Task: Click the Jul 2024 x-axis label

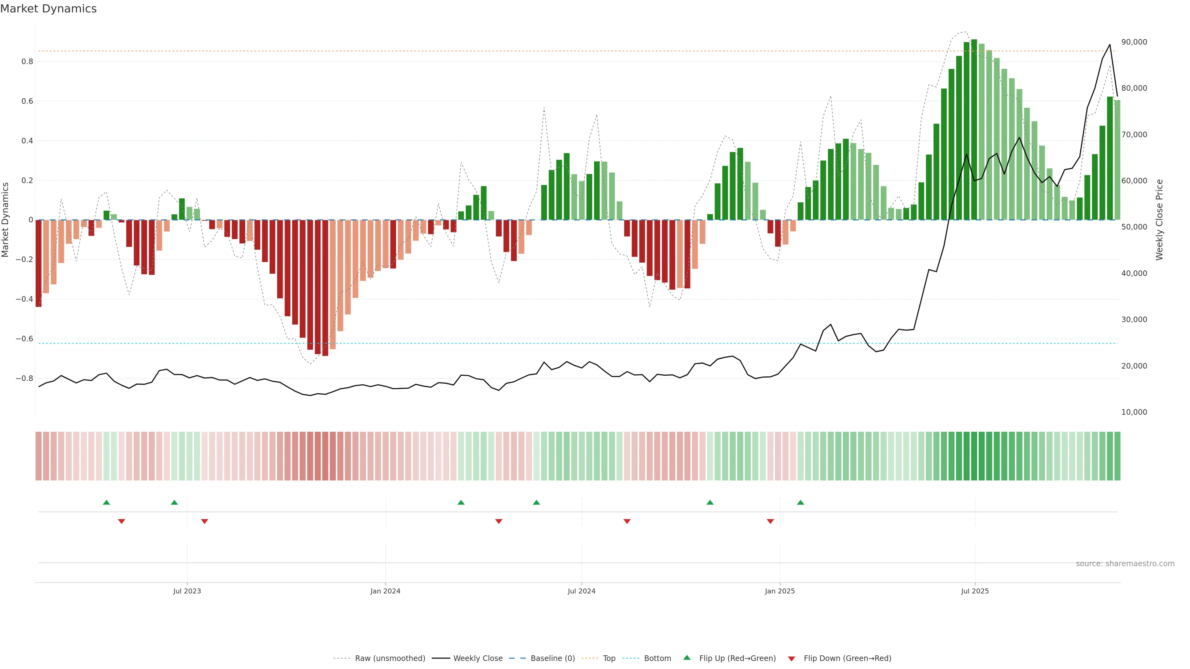Action: [581, 592]
